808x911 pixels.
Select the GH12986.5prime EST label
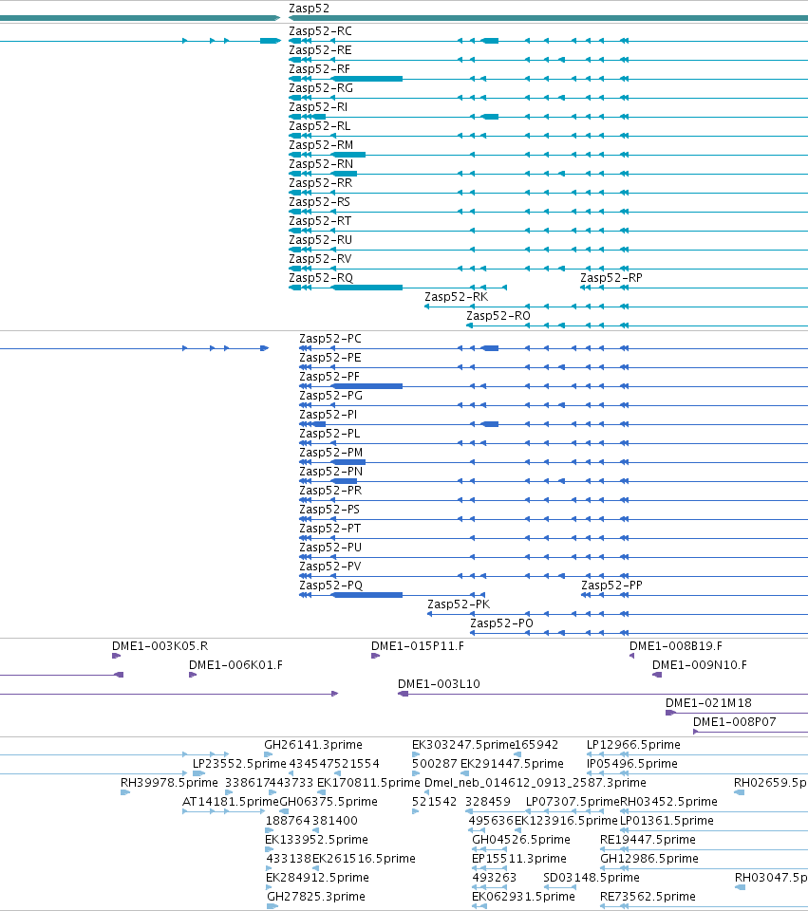point(649,859)
